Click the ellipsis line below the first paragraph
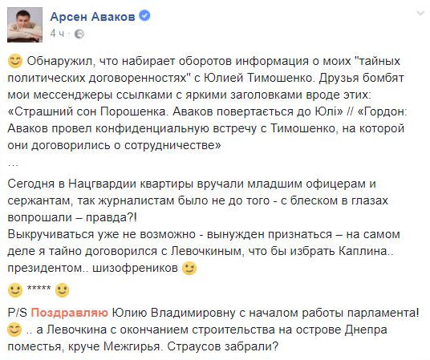The width and height of the screenshot is (430, 360). (13, 164)
